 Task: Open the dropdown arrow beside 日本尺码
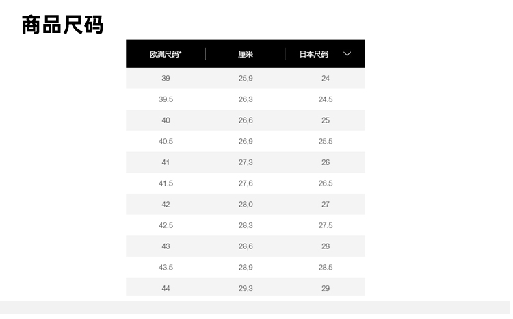(x=347, y=54)
